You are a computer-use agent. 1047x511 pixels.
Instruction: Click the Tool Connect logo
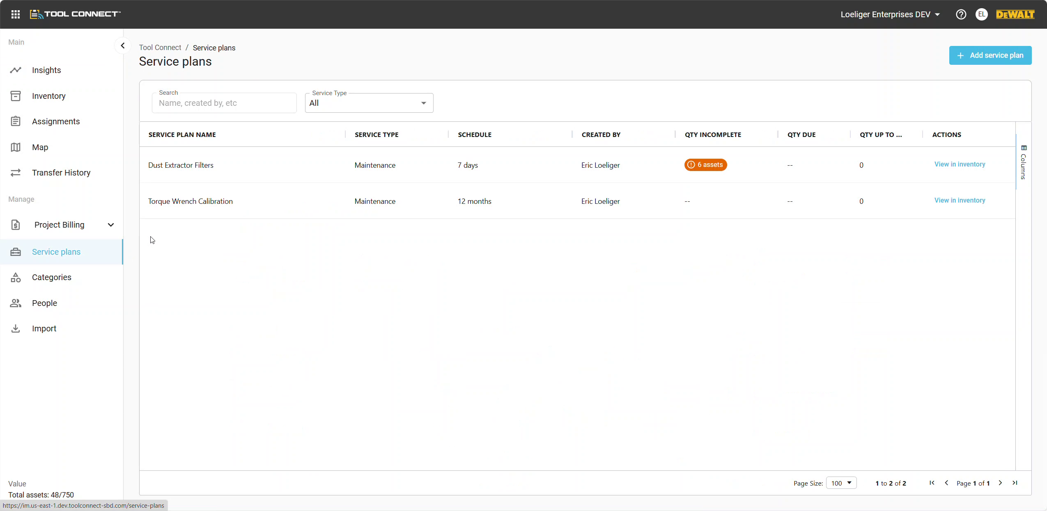[75, 14]
